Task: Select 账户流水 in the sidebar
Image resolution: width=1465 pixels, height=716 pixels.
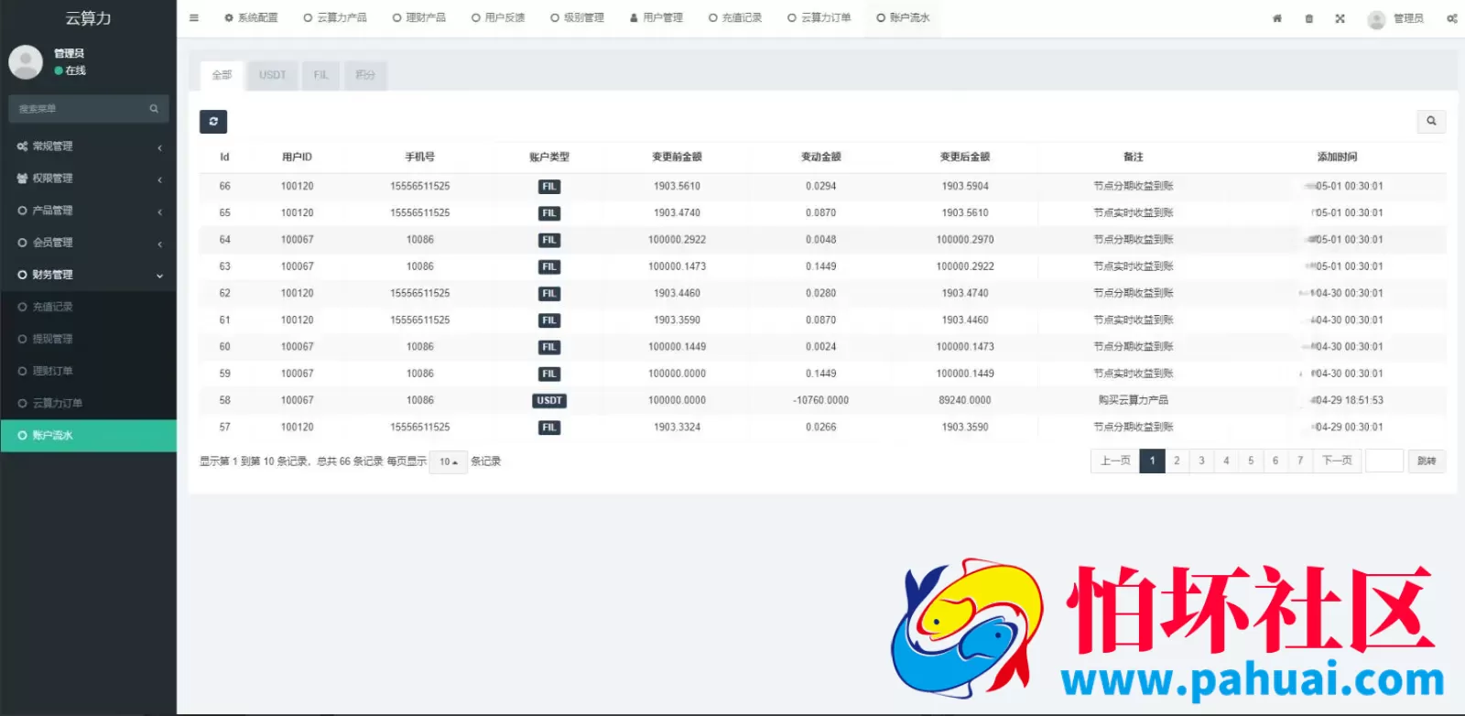Action: pos(88,436)
